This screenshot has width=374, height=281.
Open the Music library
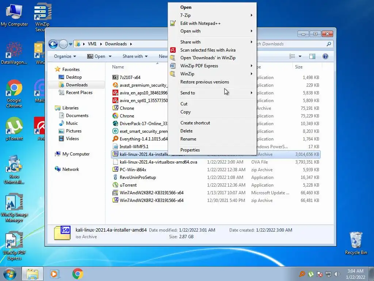coord(72,123)
